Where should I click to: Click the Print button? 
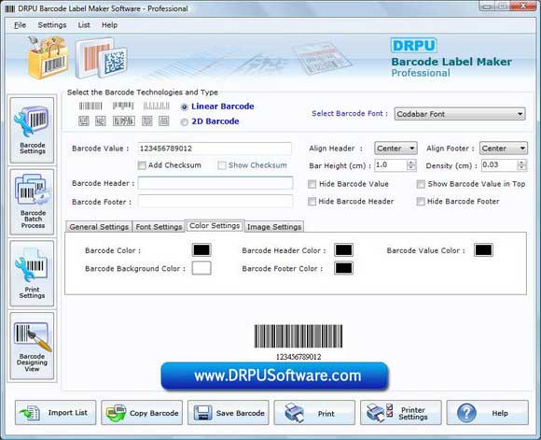pos(314,412)
